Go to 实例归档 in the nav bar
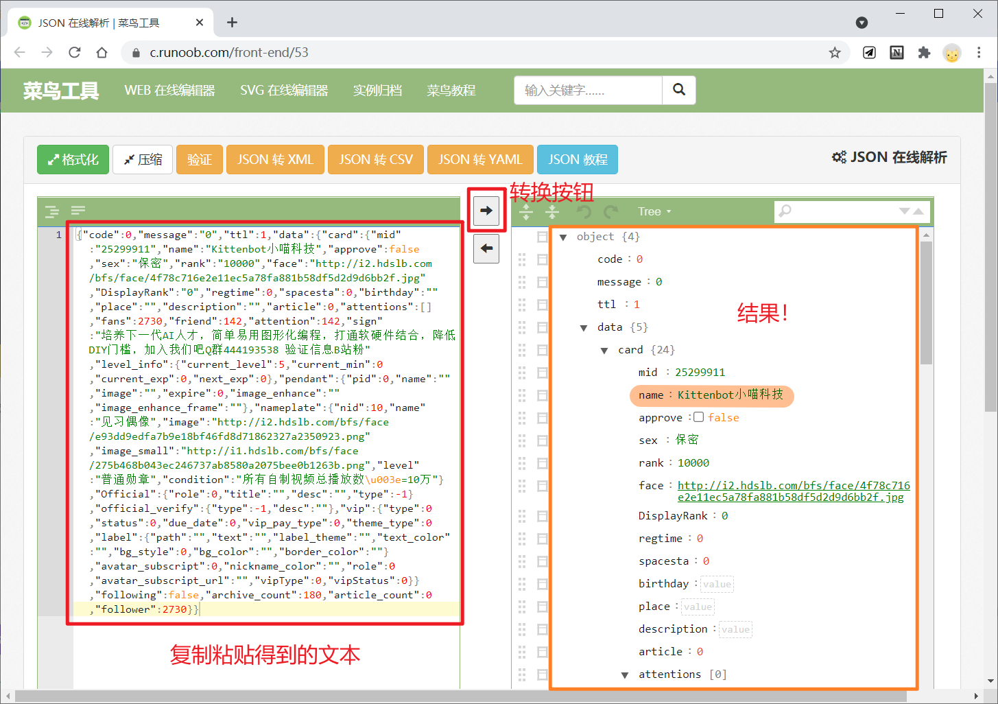The width and height of the screenshot is (998, 704). coord(377,91)
